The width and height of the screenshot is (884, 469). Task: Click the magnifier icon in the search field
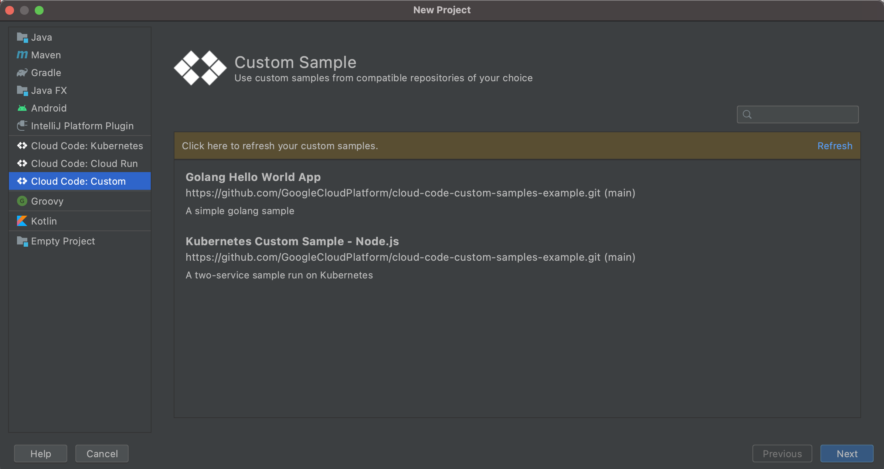pyautogui.click(x=748, y=114)
